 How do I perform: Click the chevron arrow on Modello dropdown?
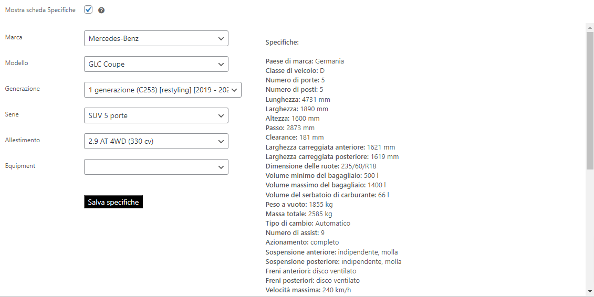(x=221, y=65)
